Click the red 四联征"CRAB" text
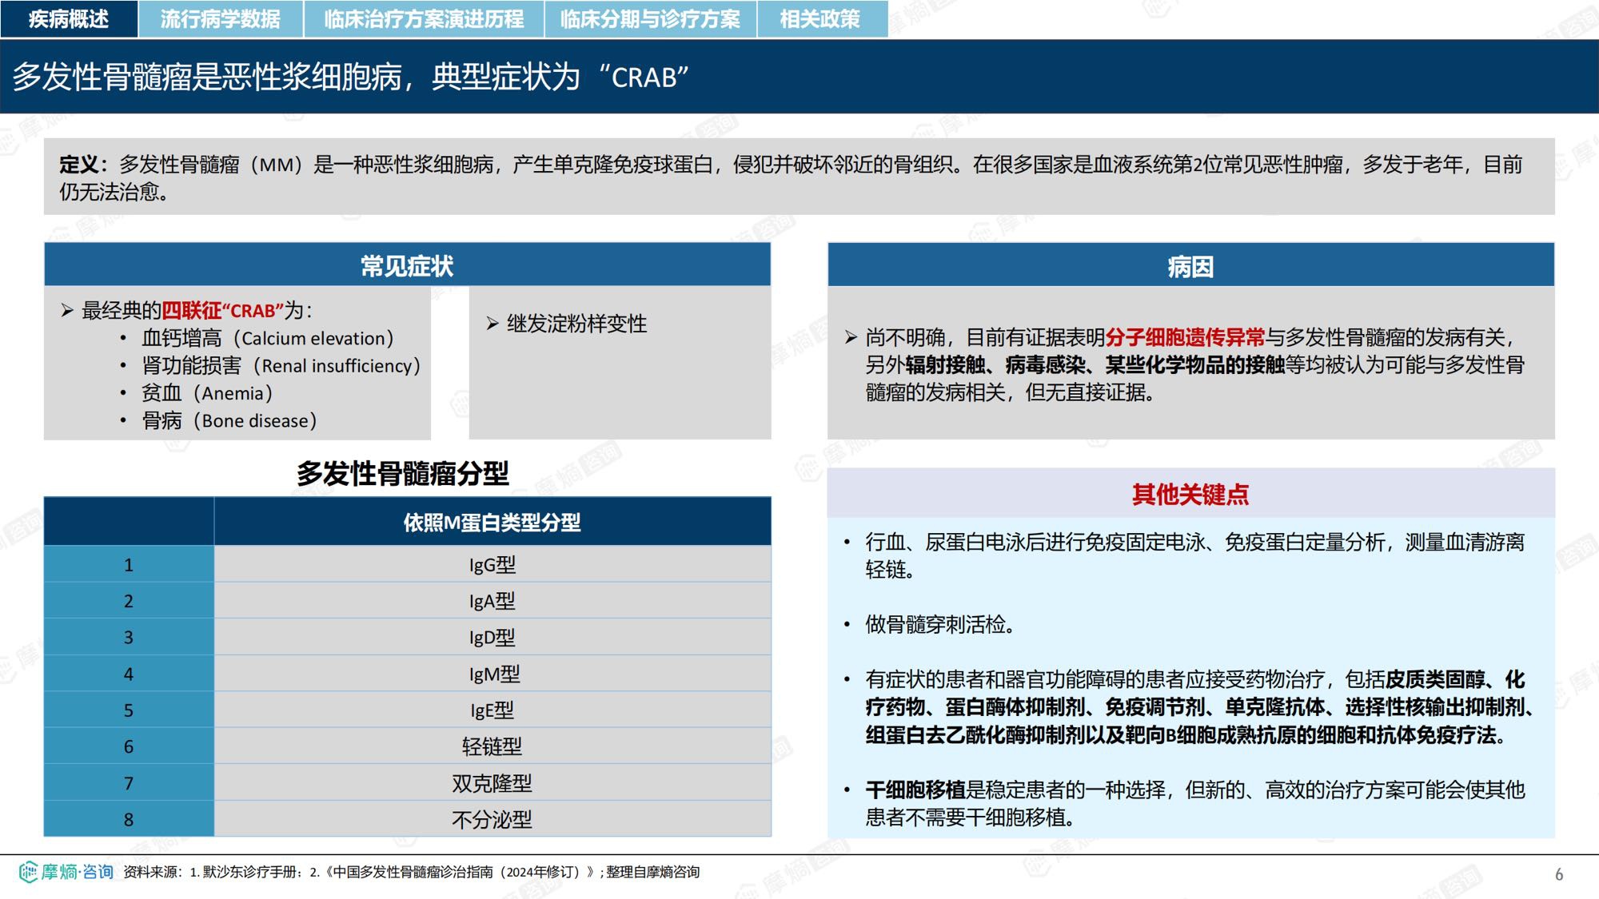The width and height of the screenshot is (1599, 899). click(223, 310)
